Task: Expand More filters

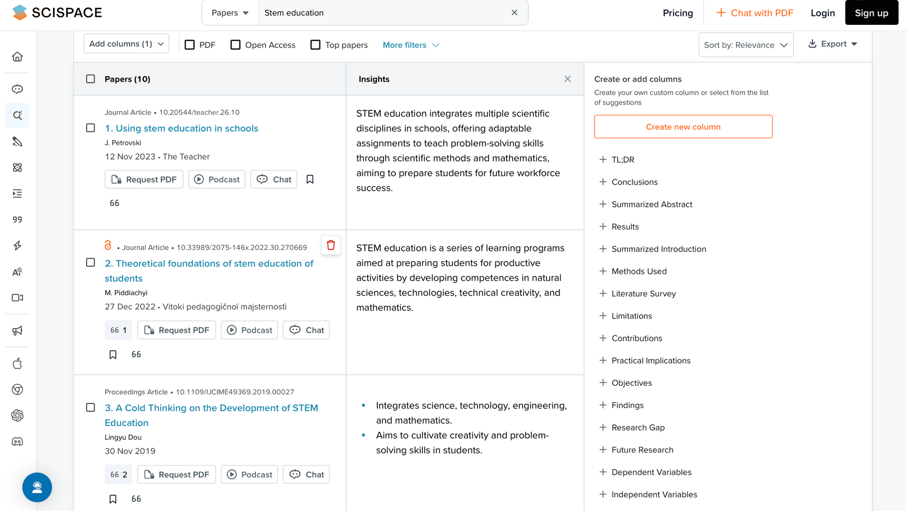Action: click(x=411, y=45)
